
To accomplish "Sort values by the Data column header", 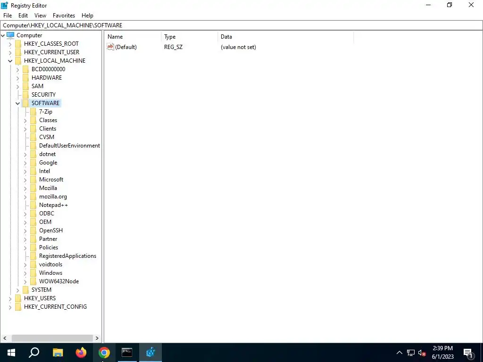I will coord(285,37).
